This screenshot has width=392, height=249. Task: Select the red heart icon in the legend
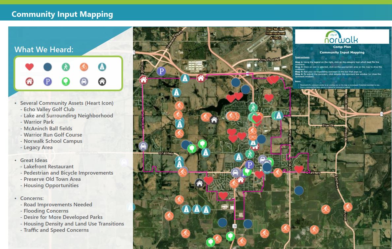[x=29, y=67]
